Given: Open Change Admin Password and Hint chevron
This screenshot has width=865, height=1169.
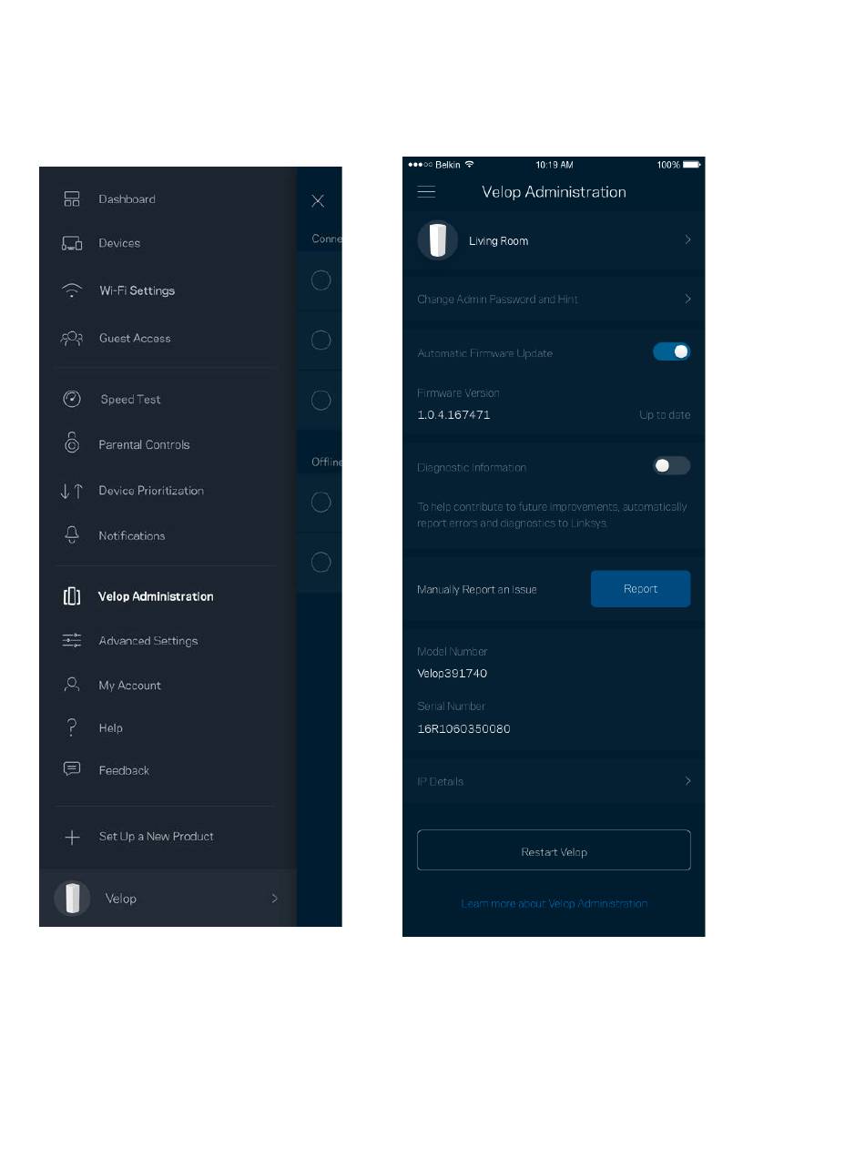Looking at the screenshot, I should 687,299.
